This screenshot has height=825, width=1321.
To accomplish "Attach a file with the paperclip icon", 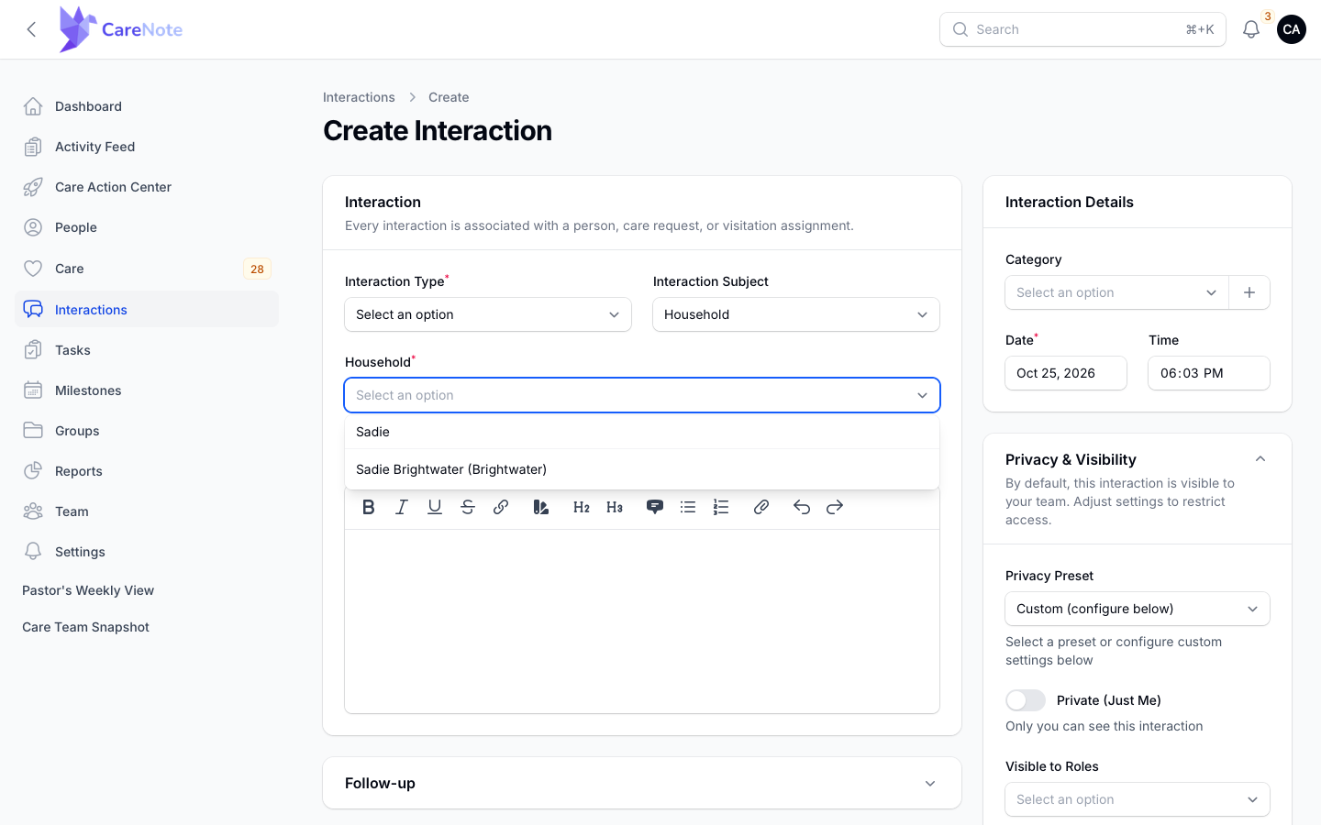I will coord(761,507).
